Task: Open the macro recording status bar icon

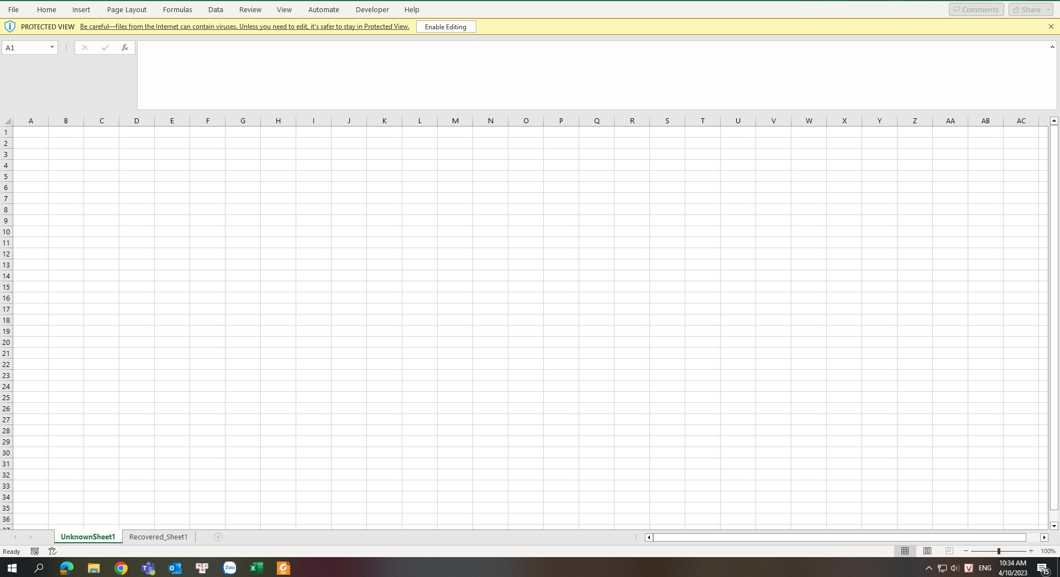Action: tap(35, 551)
